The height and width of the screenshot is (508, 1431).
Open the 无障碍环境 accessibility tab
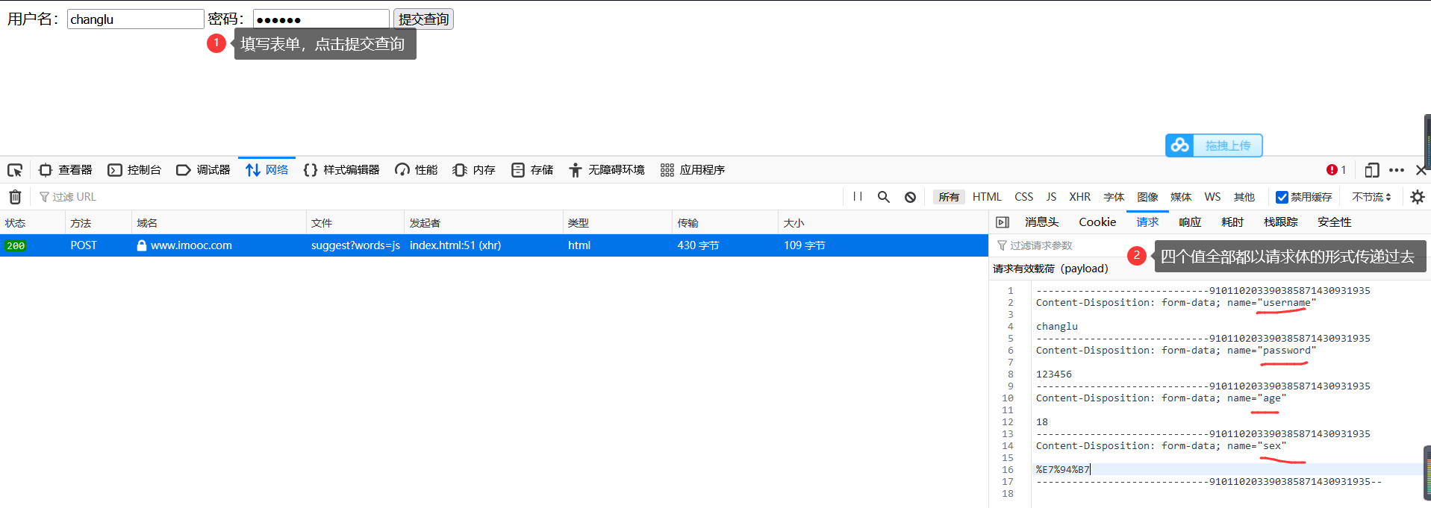tap(606, 170)
